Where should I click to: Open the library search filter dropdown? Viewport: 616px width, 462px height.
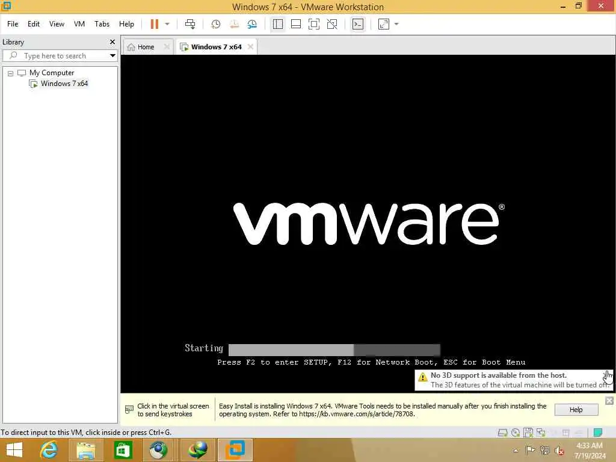click(x=112, y=56)
